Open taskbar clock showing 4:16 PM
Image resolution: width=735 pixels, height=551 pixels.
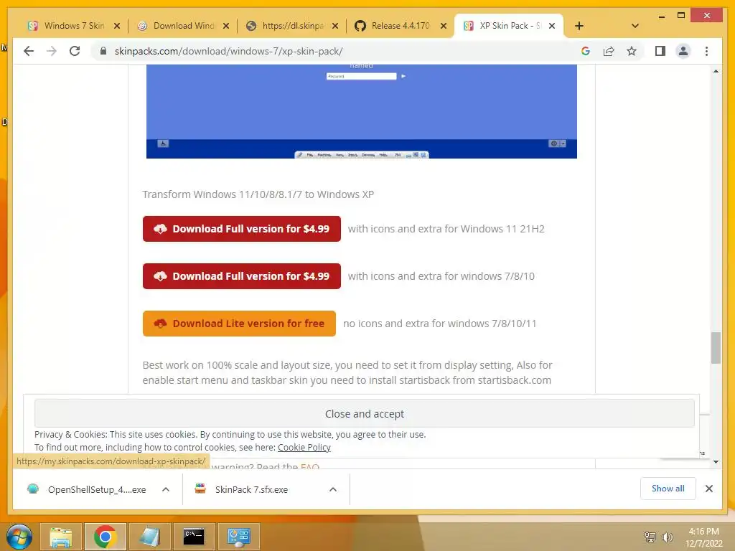tap(704, 537)
